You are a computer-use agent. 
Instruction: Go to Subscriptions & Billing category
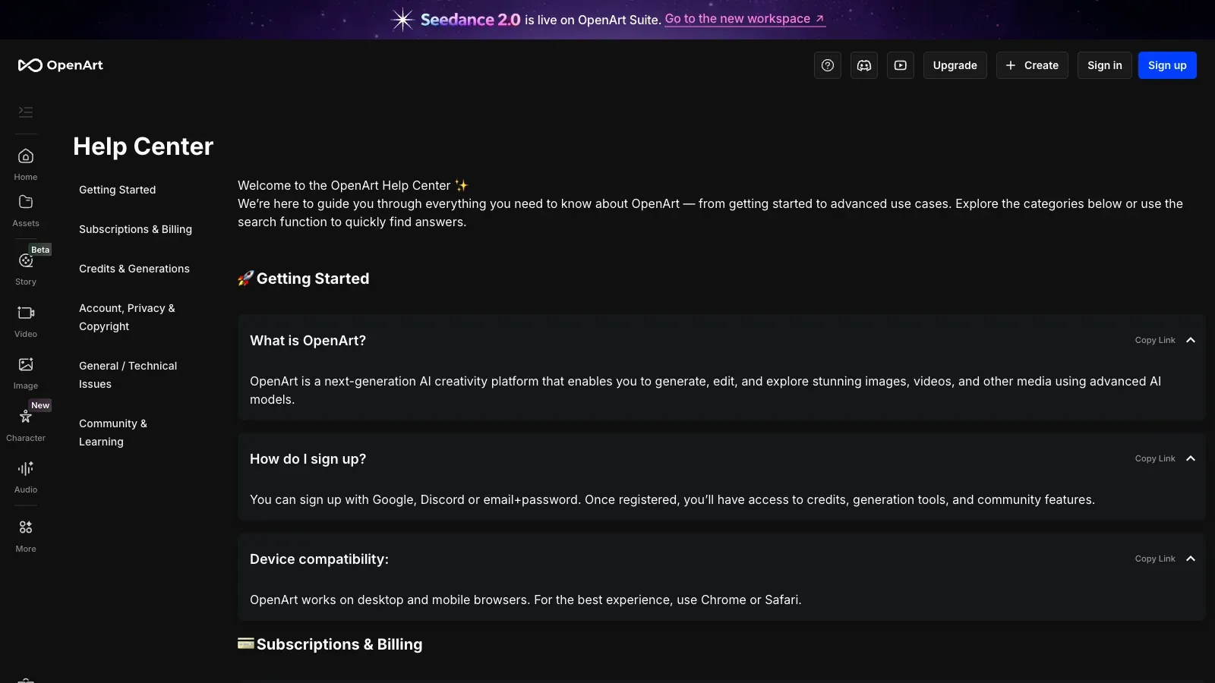pos(135,229)
